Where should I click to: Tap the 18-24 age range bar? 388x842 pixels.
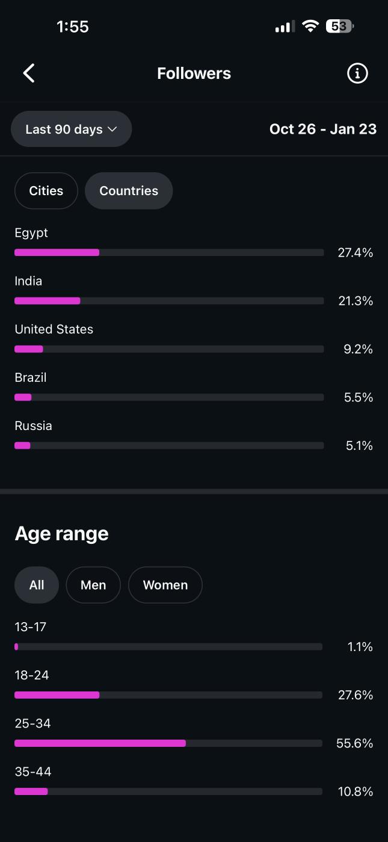click(168, 695)
